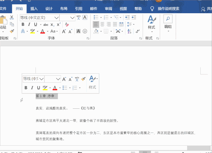Open text effects A dropdown in ribbon

tap(23, 31)
